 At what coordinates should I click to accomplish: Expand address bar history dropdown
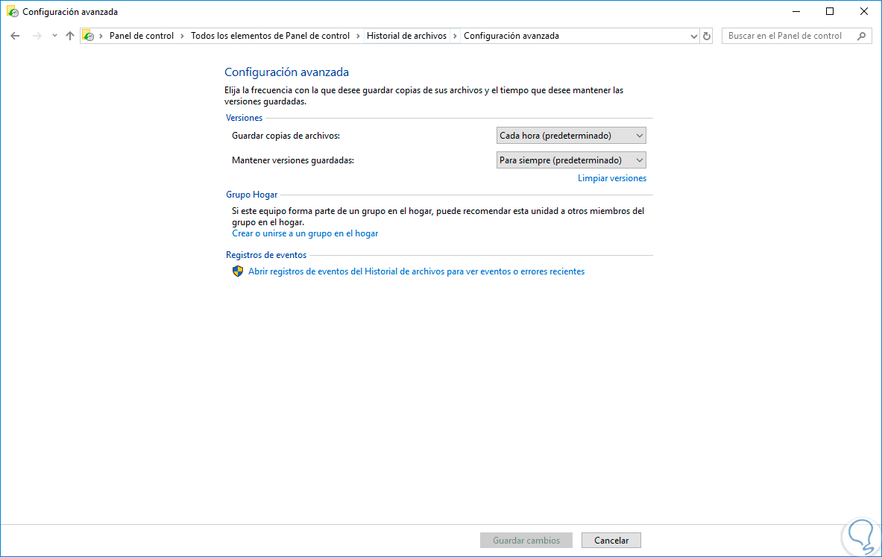click(693, 36)
